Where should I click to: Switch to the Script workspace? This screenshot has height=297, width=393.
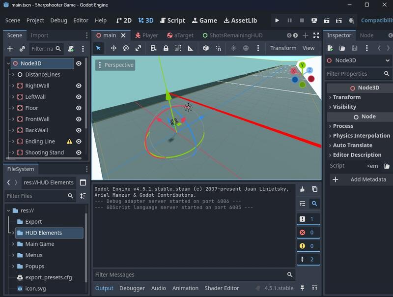[173, 20]
